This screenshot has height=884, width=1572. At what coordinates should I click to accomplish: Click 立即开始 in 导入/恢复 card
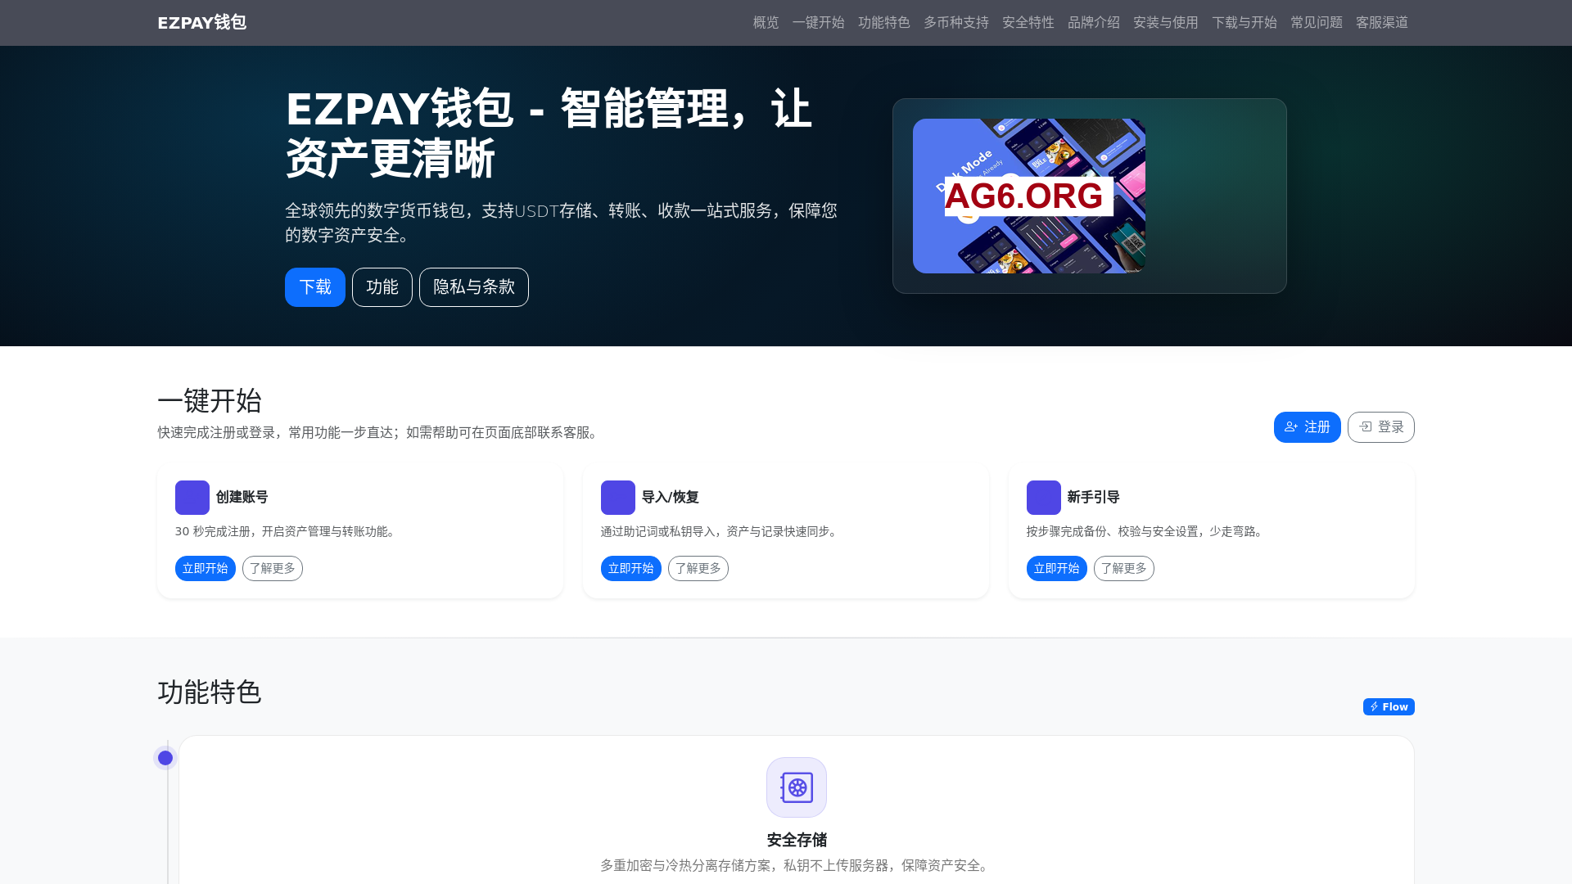click(x=631, y=569)
